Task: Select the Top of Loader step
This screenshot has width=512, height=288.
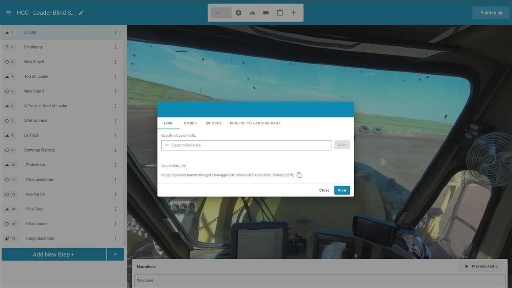Action: (36, 76)
